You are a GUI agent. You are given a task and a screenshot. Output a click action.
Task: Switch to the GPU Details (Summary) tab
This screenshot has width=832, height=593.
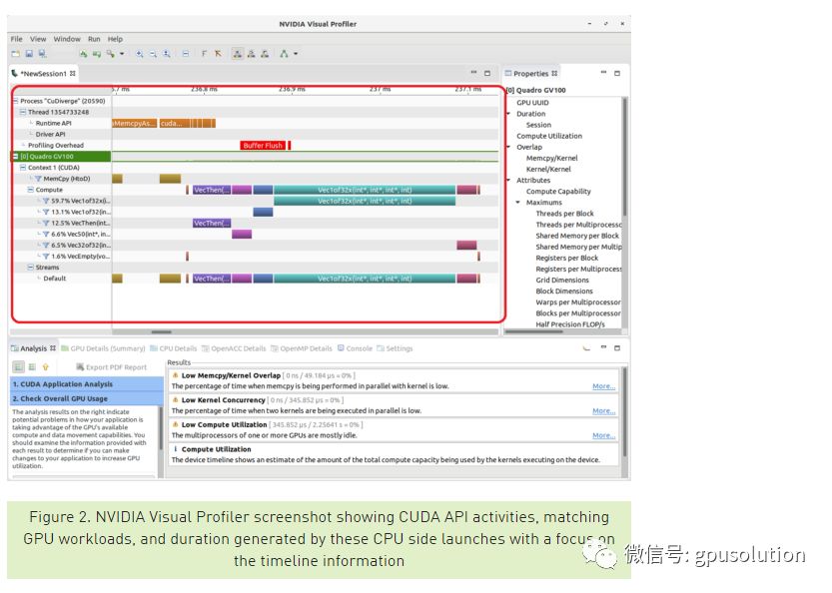point(103,348)
